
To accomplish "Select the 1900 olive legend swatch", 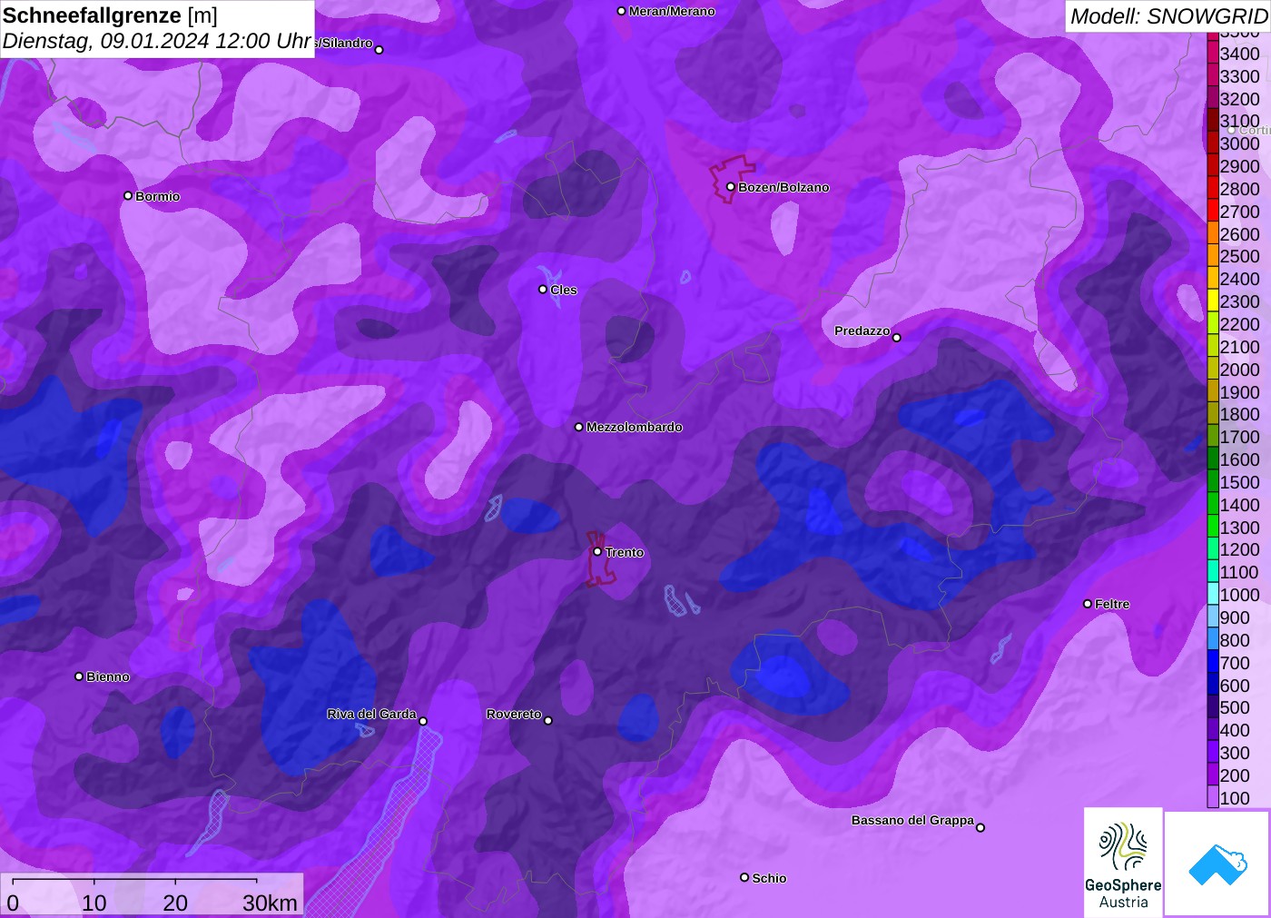I will [x=1213, y=392].
